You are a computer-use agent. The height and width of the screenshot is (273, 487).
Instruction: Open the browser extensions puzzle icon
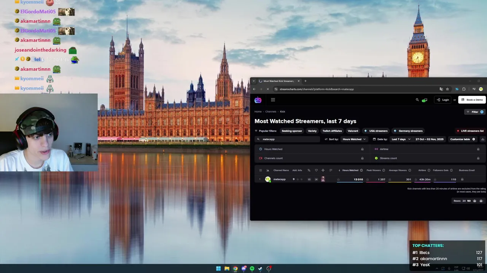point(464,89)
